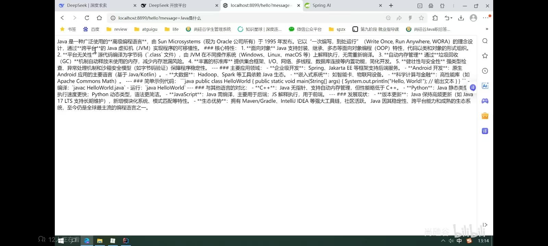This screenshot has height=246, width=548.
Task: Reload the current page
Action: click(87, 18)
